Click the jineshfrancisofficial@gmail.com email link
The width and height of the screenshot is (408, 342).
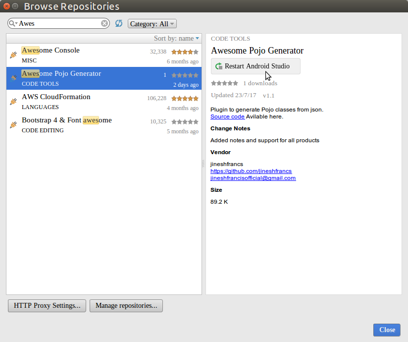click(x=253, y=178)
